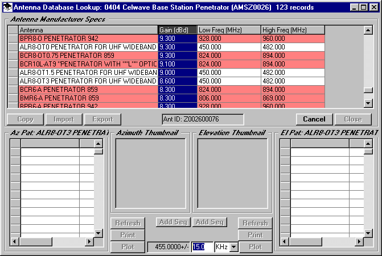Click the Ant ID field
The width and height of the screenshot is (382, 256).
203,119
